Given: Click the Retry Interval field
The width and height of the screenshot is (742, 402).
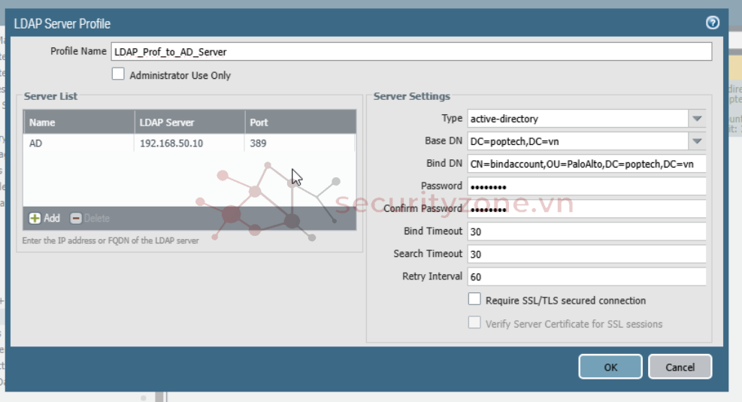Looking at the screenshot, I should tap(586, 277).
